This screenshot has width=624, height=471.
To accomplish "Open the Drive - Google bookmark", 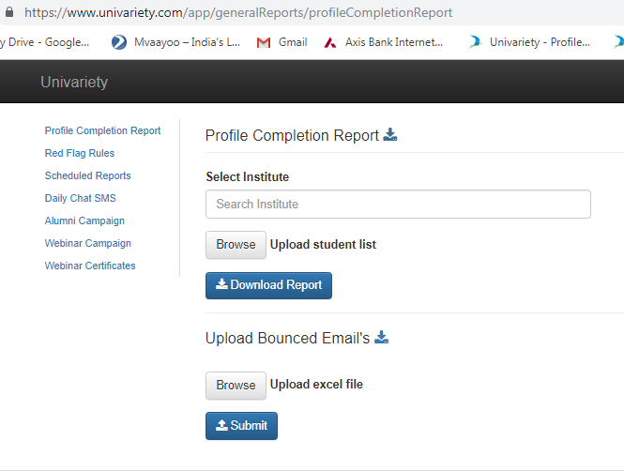I will tap(45, 42).
